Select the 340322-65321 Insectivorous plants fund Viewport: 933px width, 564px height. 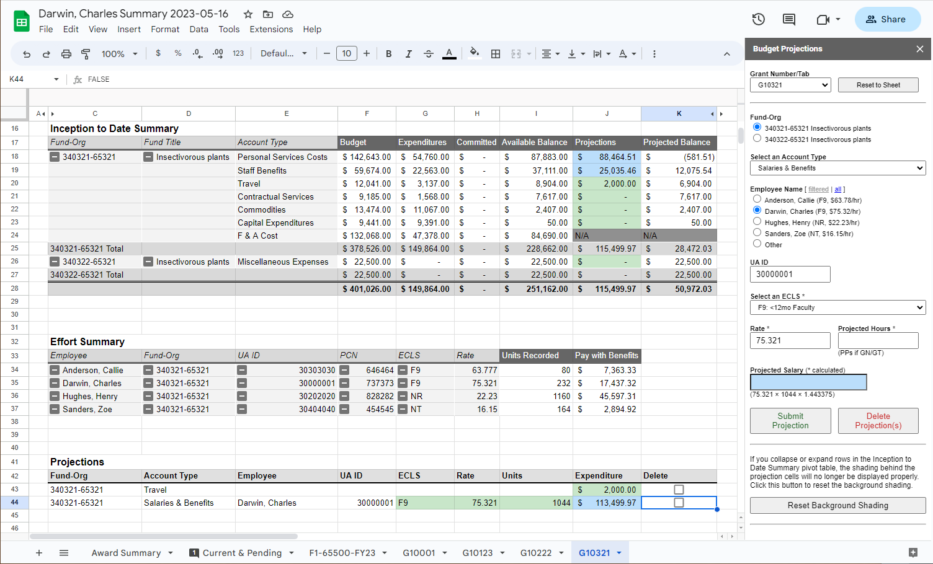tap(757, 139)
